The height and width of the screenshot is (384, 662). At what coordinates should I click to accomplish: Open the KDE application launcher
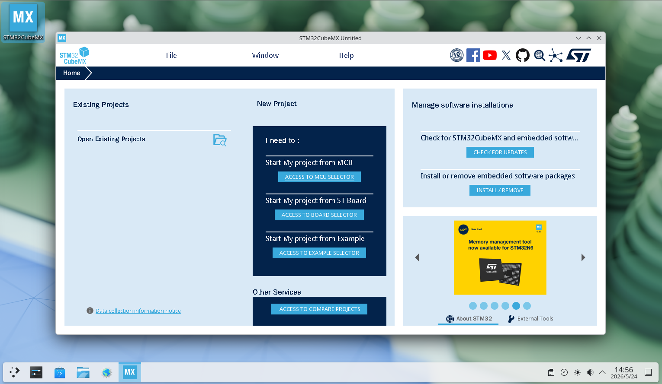pyautogui.click(x=15, y=372)
